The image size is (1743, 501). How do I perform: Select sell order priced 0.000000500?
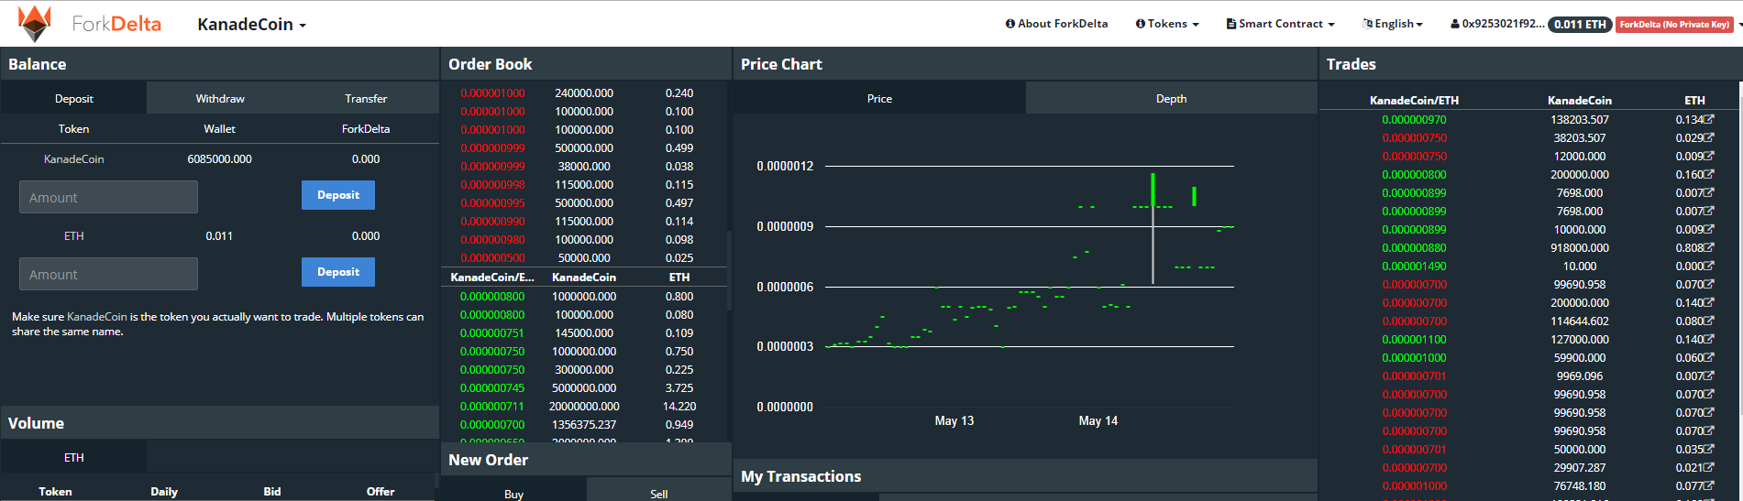click(584, 257)
